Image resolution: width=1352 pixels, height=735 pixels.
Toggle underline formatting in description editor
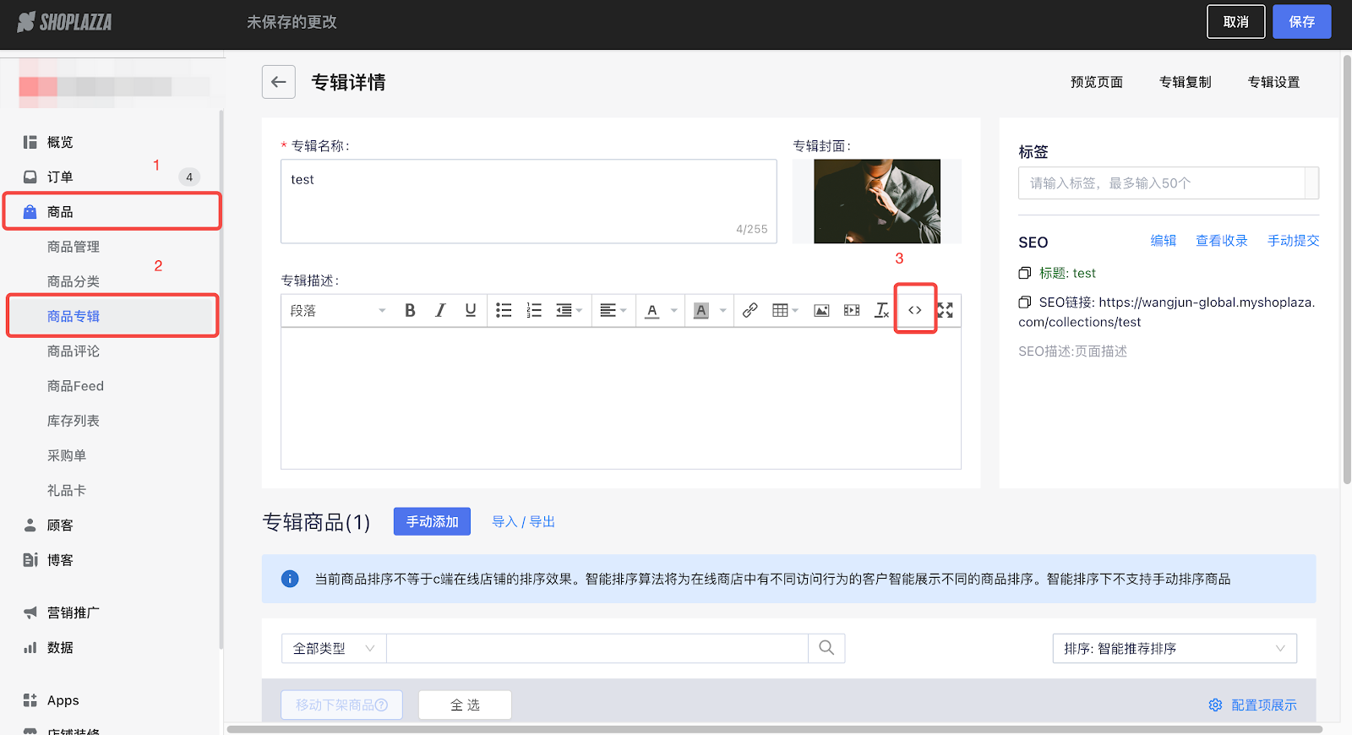coord(471,310)
